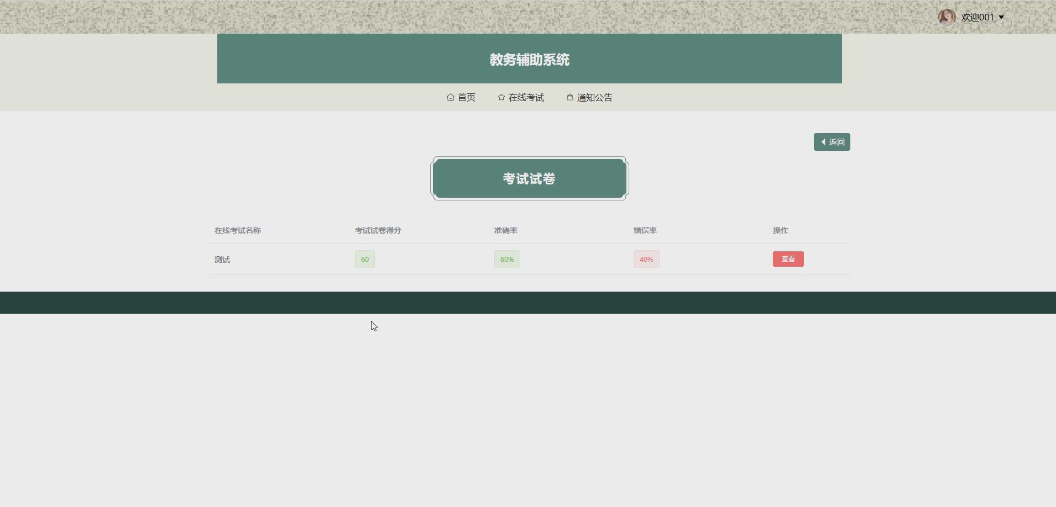Click the green 60 score badge
This screenshot has height=507, width=1056.
[364, 258]
